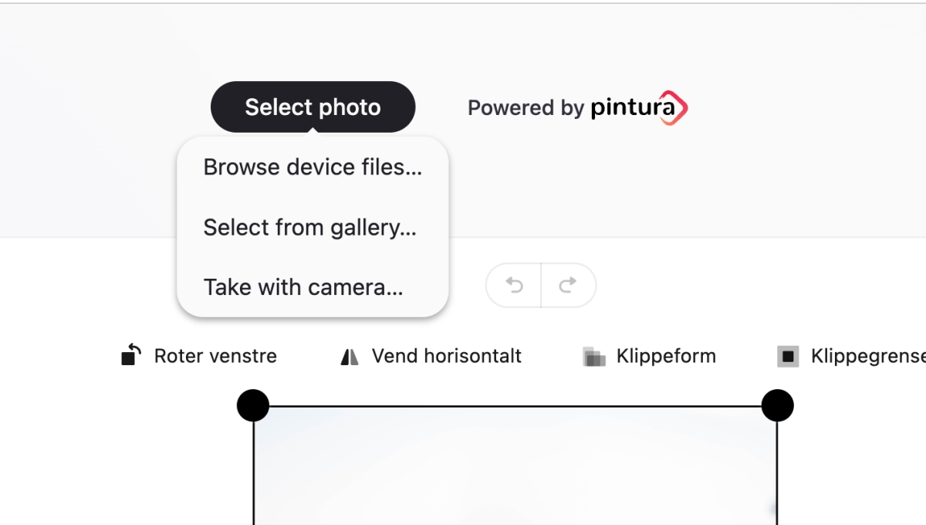This screenshot has width=926, height=525.
Task: Click the Powered by text link
Action: (x=526, y=107)
